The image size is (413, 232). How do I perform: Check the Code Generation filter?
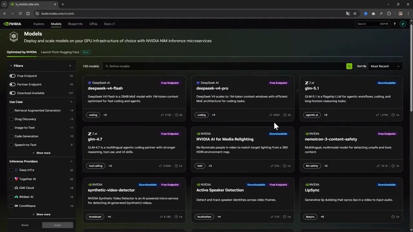coord(11,136)
